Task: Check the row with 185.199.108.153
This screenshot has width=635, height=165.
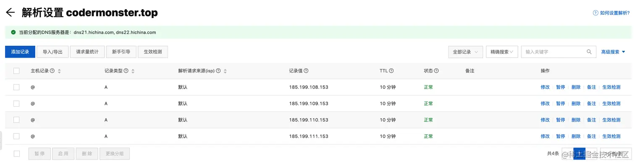Action: coord(16,87)
